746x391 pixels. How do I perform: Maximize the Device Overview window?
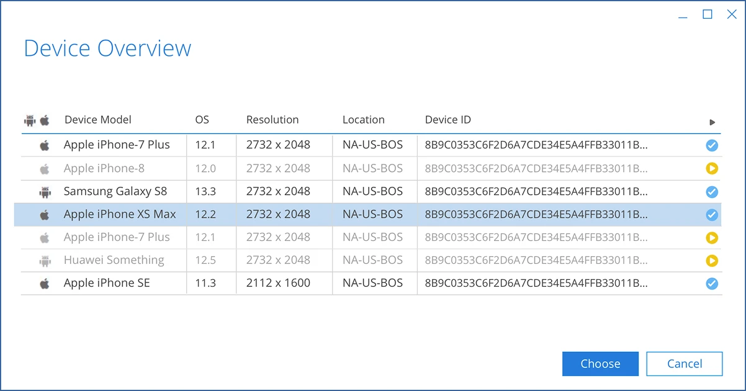point(707,15)
